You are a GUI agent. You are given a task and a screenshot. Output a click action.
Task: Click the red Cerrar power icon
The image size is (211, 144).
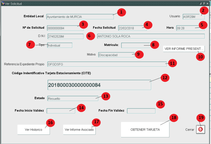pyautogui.click(x=200, y=130)
